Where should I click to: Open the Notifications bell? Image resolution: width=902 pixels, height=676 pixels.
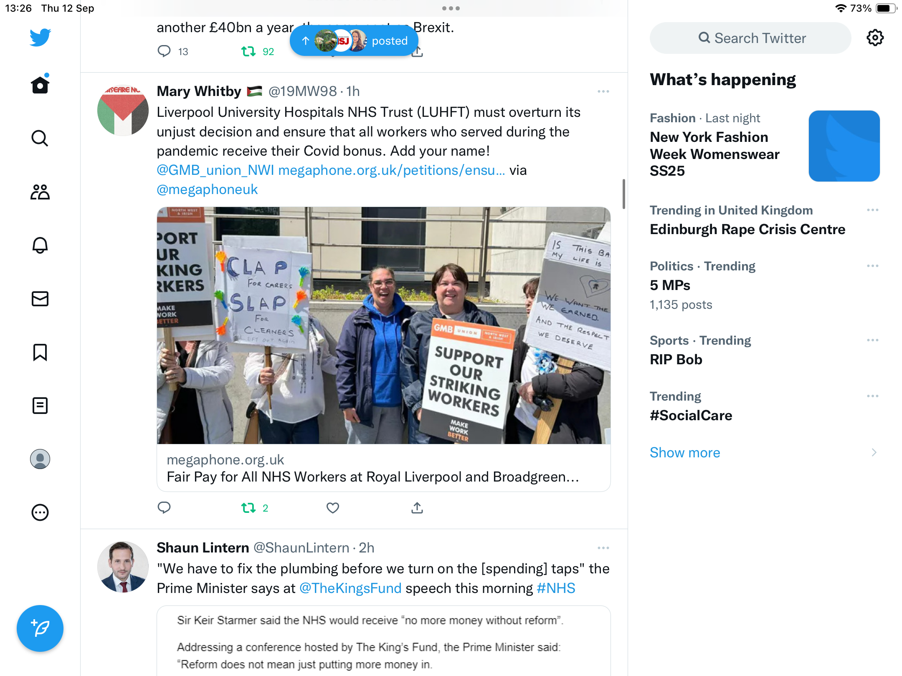pos(40,245)
